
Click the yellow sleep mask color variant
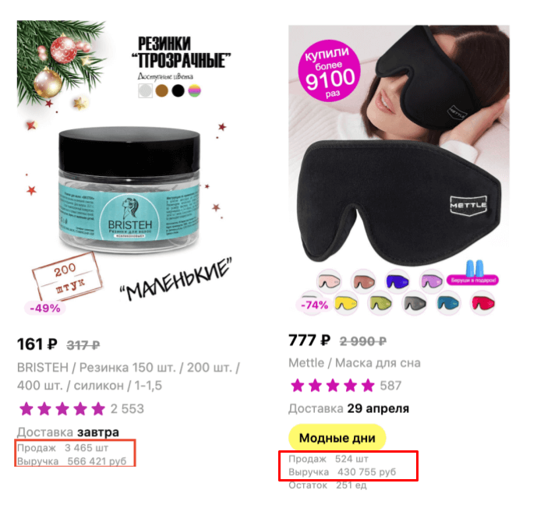click(x=346, y=304)
